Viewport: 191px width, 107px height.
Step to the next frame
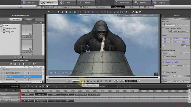[95, 81]
